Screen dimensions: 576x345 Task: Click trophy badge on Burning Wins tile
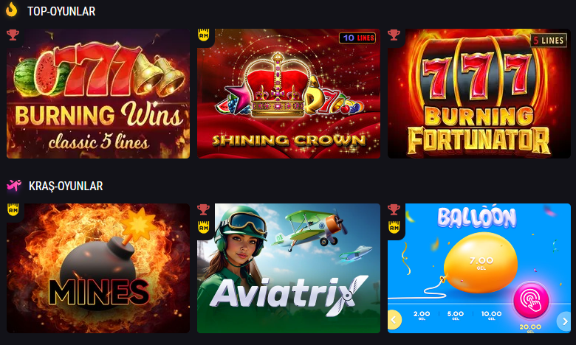click(13, 35)
